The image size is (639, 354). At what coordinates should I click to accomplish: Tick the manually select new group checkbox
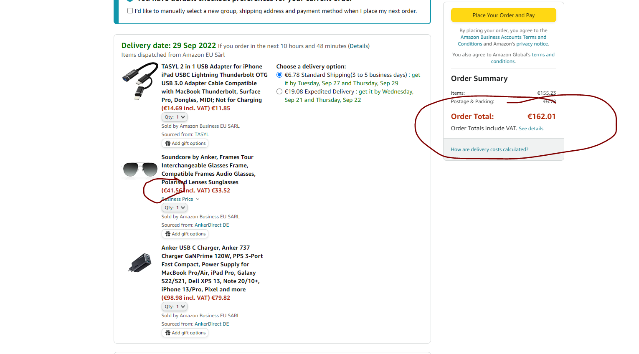(x=130, y=11)
